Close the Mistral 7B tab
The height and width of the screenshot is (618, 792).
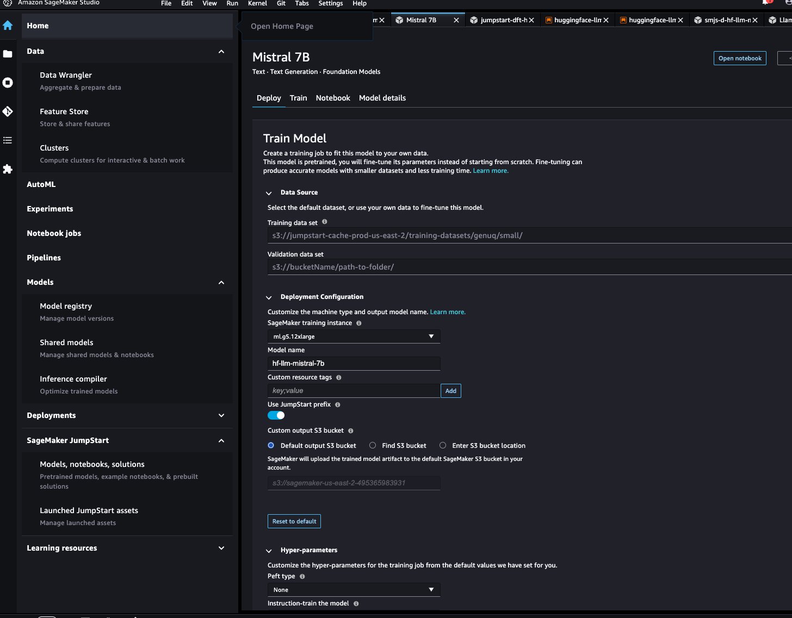pyautogui.click(x=456, y=20)
